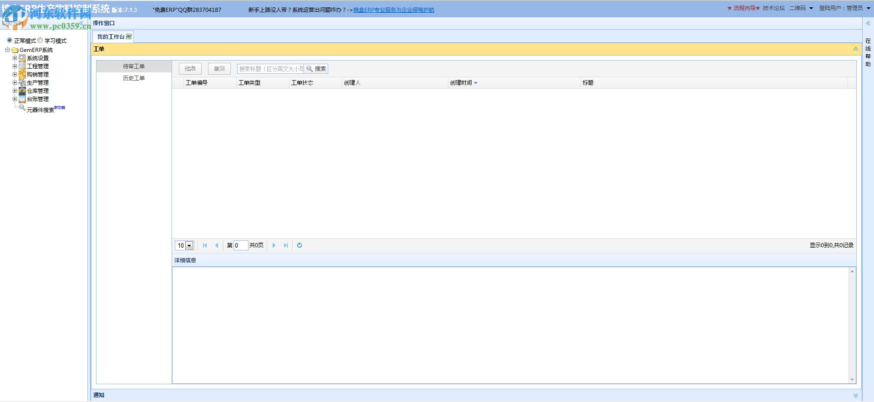
Task: Open 元器件搜索 tree item
Action: pos(40,110)
